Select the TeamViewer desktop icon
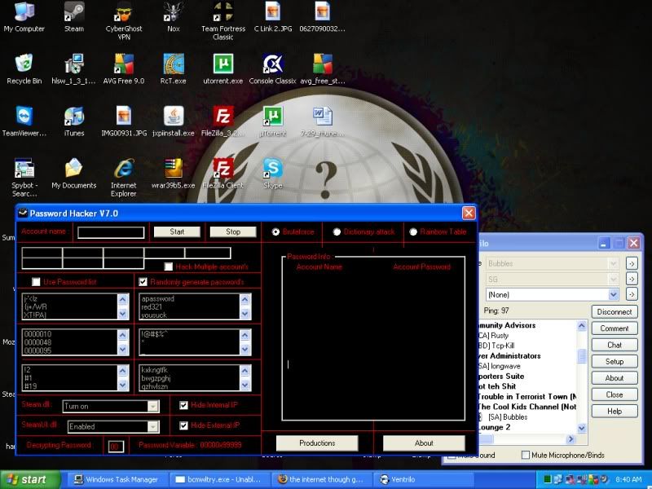652x489 pixels. click(24, 121)
